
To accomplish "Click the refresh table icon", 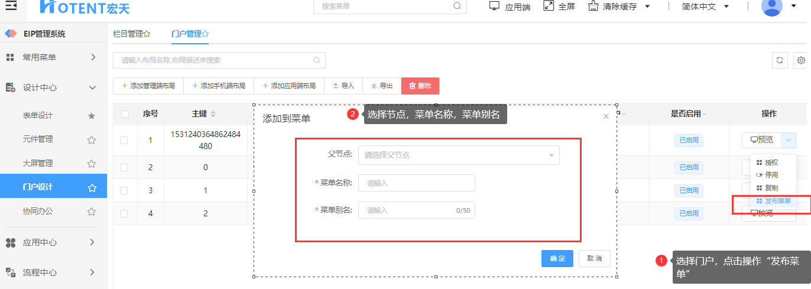I will point(780,60).
